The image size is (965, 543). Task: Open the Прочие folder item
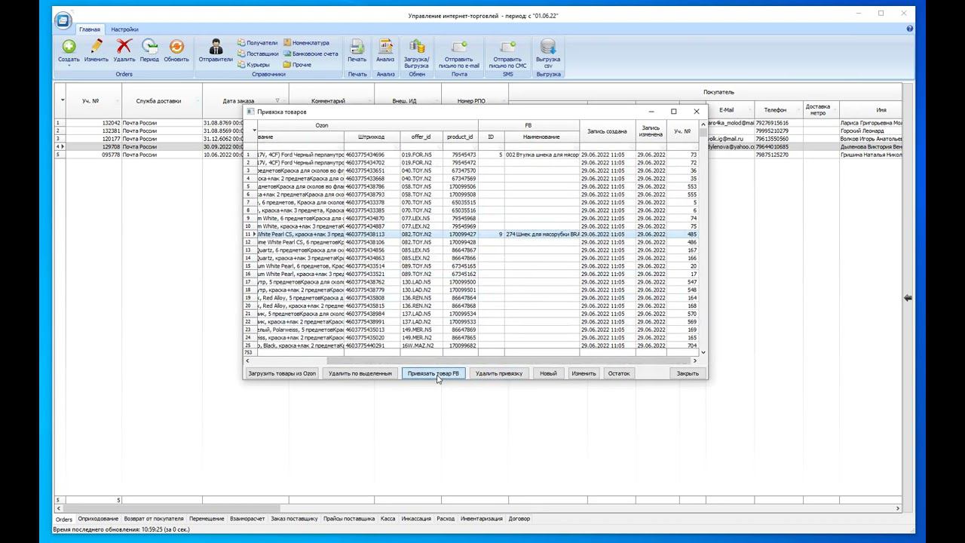coord(297,64)
